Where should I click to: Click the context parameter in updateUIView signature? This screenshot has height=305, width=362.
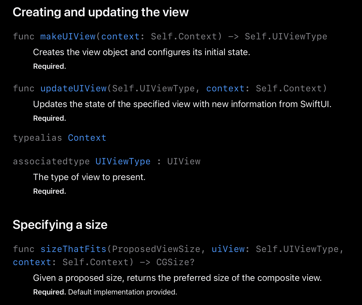tap(225, 88)
